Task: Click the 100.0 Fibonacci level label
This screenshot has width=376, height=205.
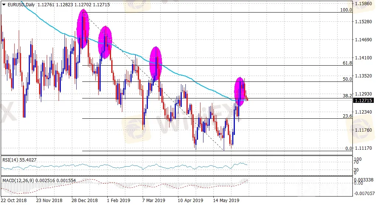Action: click(346, 10)
